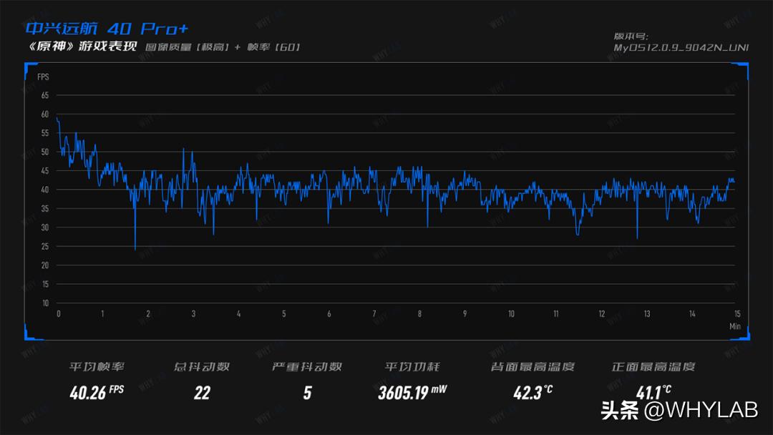The image size is (773, 435).
Task: Click FPS axis value 30
Action: coord(45,228)
